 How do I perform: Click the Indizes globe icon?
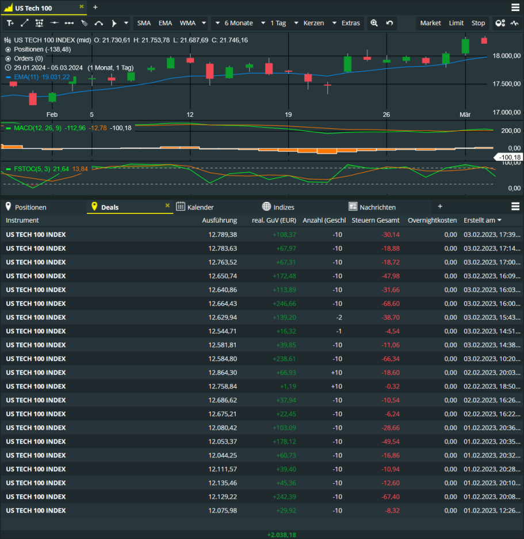tap(266, 207)
